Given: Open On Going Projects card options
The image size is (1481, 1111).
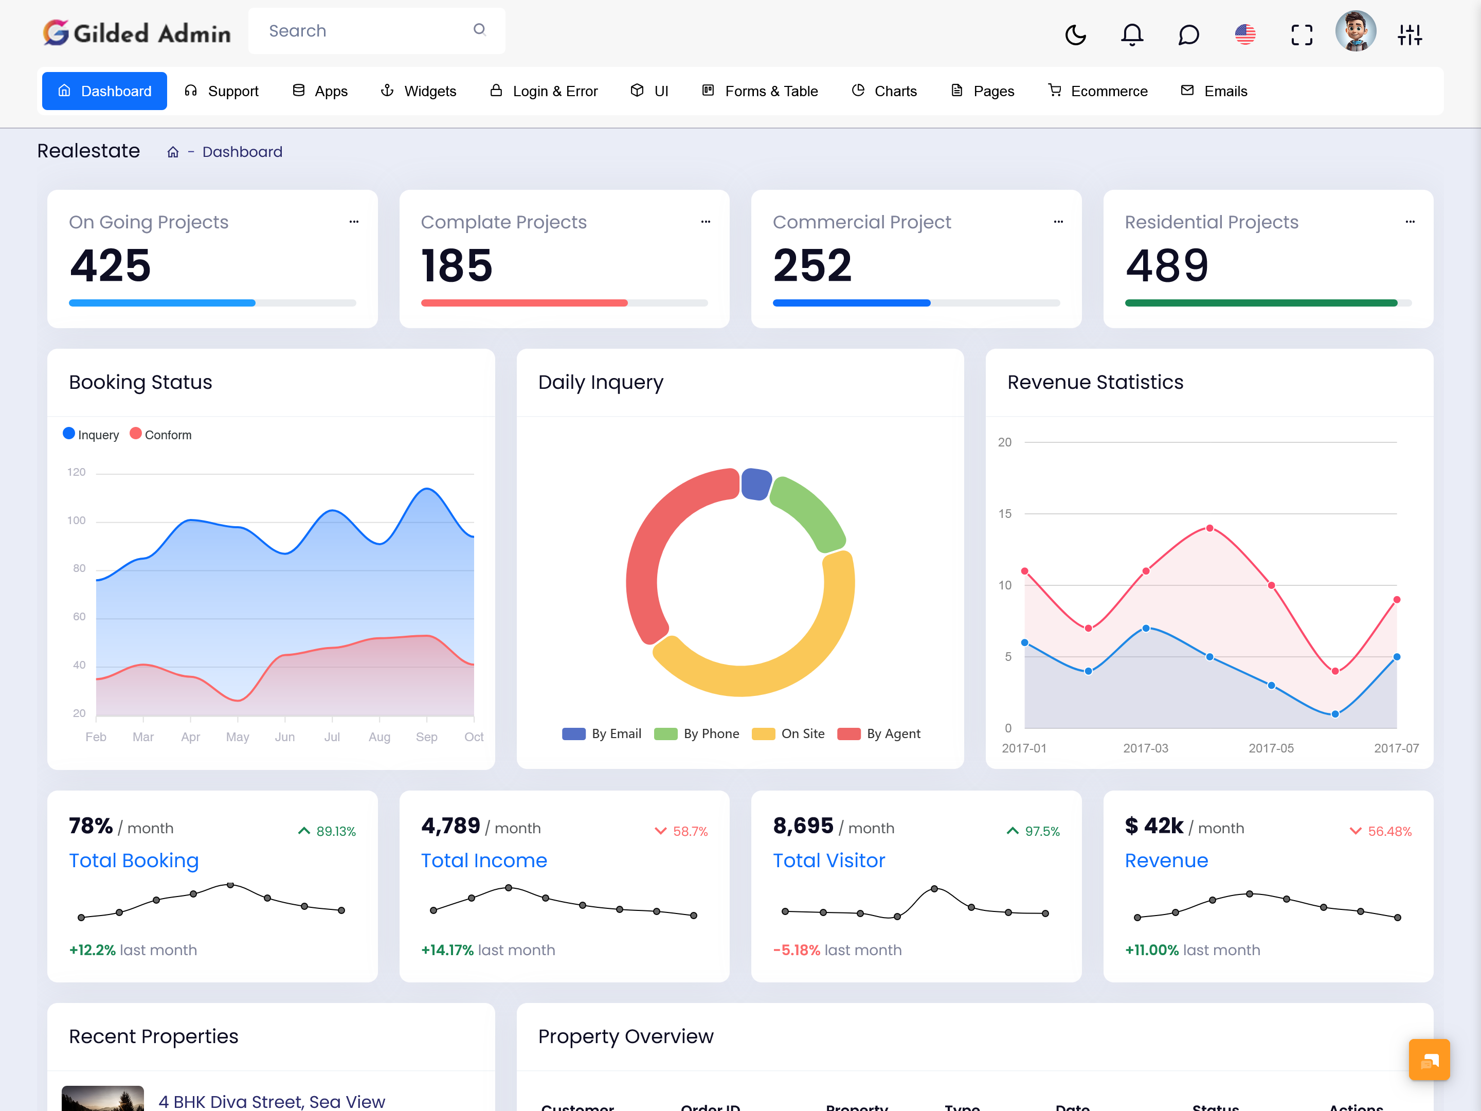Looking at the screenshot, I should (x=354, y=222).
